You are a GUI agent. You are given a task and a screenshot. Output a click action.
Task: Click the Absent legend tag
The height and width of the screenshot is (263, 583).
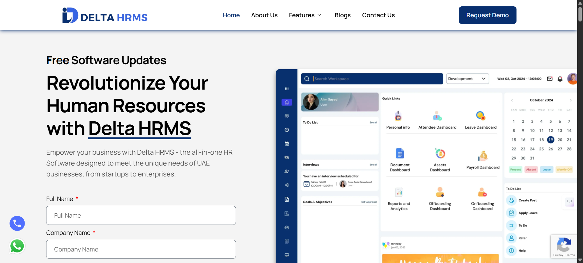click(x=531, y=169)
